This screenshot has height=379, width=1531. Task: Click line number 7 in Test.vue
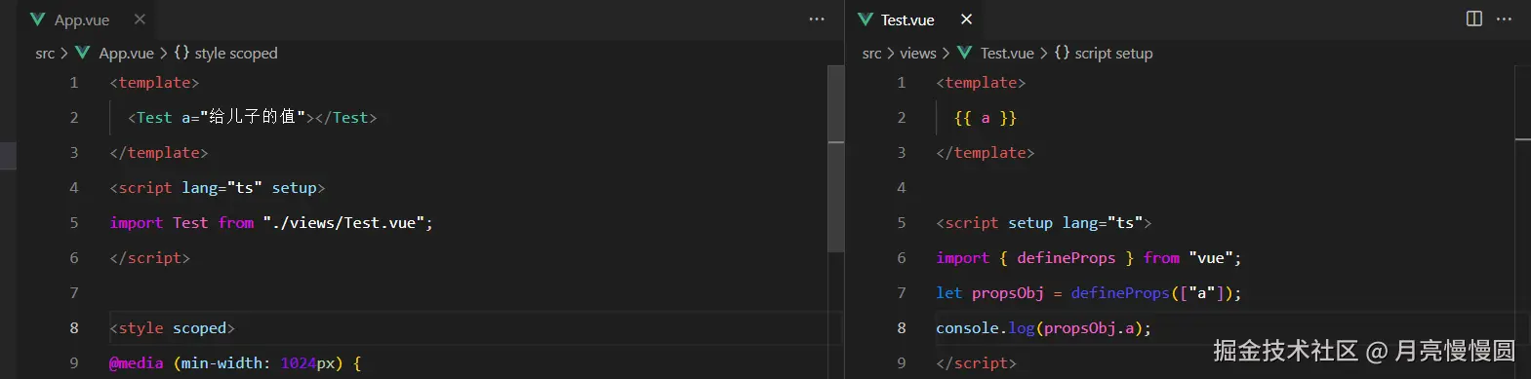click(x=902, y=293)
